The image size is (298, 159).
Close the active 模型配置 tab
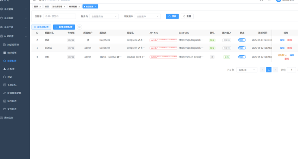click(95, 7)
